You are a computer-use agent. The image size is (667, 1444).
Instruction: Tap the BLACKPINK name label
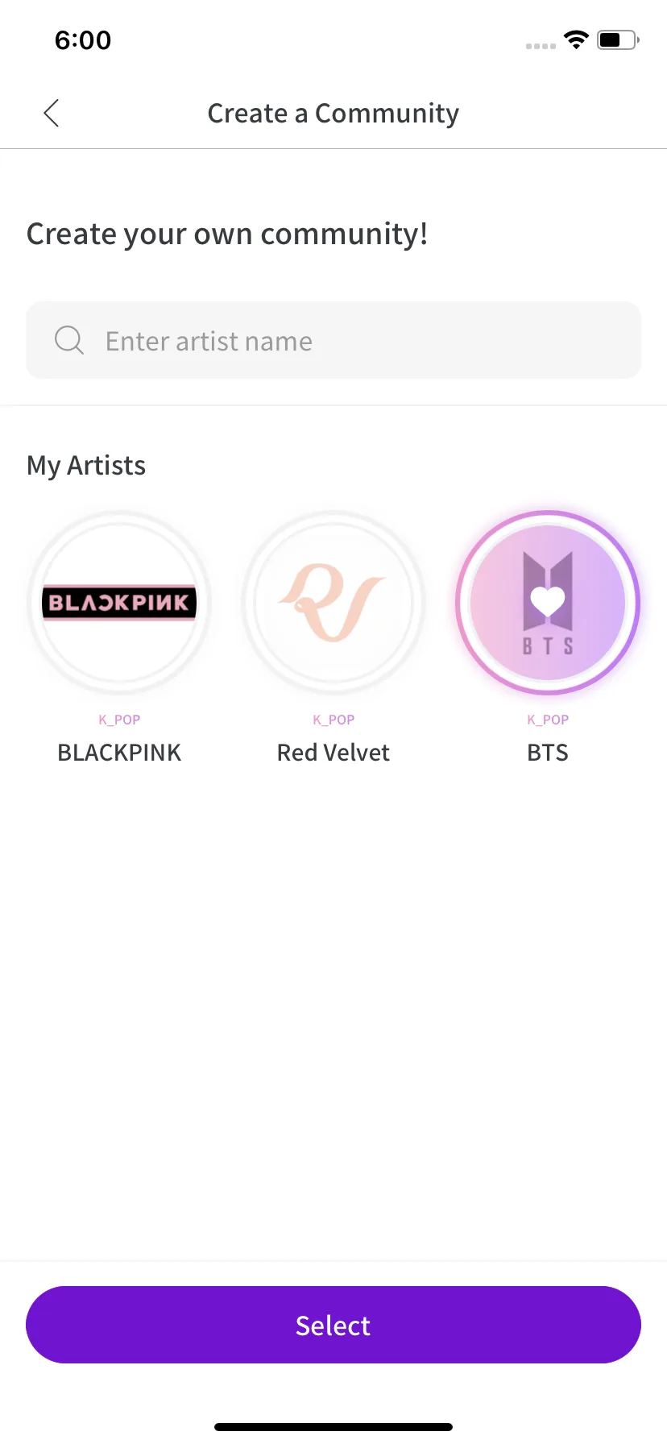[119, 753]
